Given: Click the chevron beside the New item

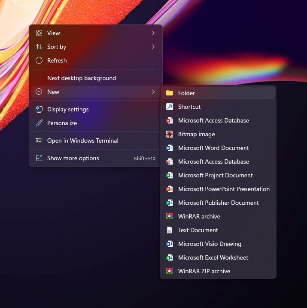Looking at the screenshot, I should [x=153, y=92].
